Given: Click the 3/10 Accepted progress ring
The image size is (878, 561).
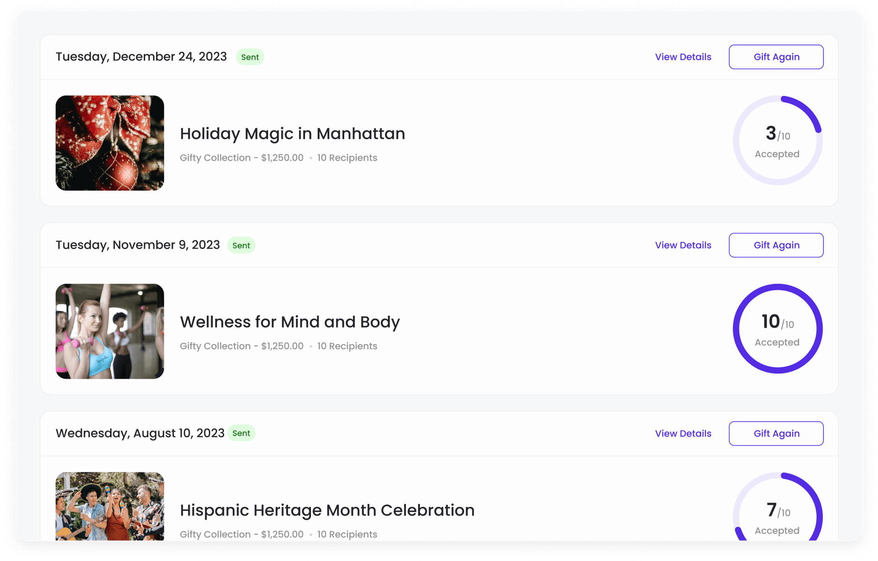Looking at the screenshot, I should pyautogui.click(x=777, y=141).
